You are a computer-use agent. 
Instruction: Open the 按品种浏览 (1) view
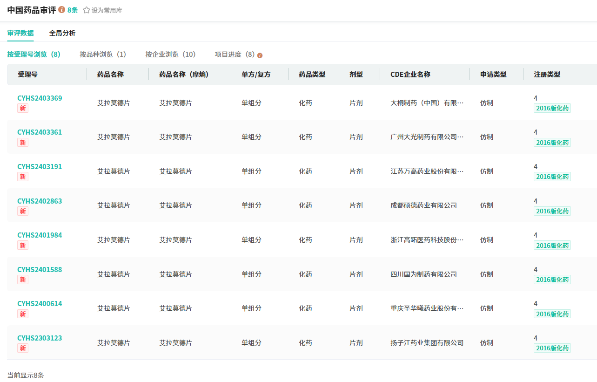pos(103,55)
